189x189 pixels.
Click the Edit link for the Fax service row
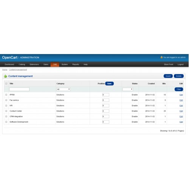181,100
